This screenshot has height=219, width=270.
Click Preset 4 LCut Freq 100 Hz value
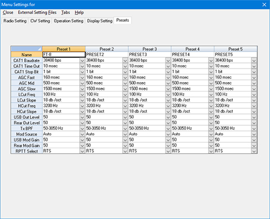coord(178,94)
